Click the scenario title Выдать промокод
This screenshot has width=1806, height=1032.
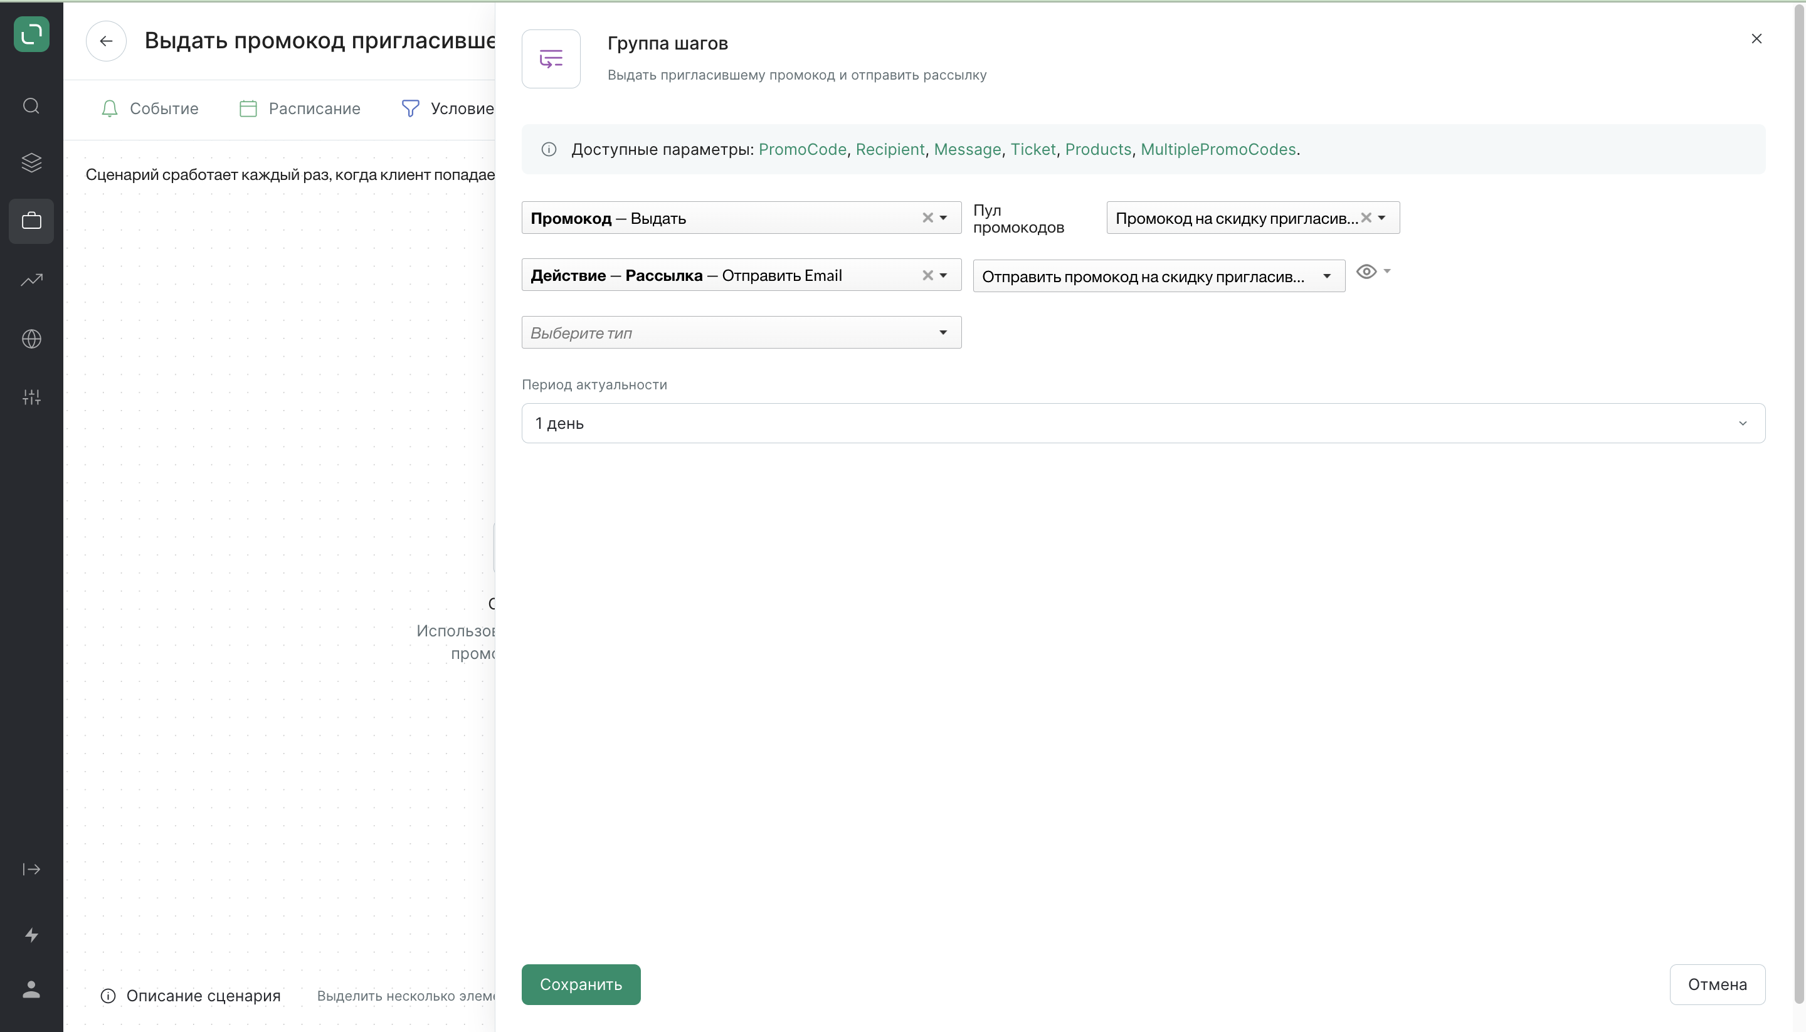pos(320,40)
